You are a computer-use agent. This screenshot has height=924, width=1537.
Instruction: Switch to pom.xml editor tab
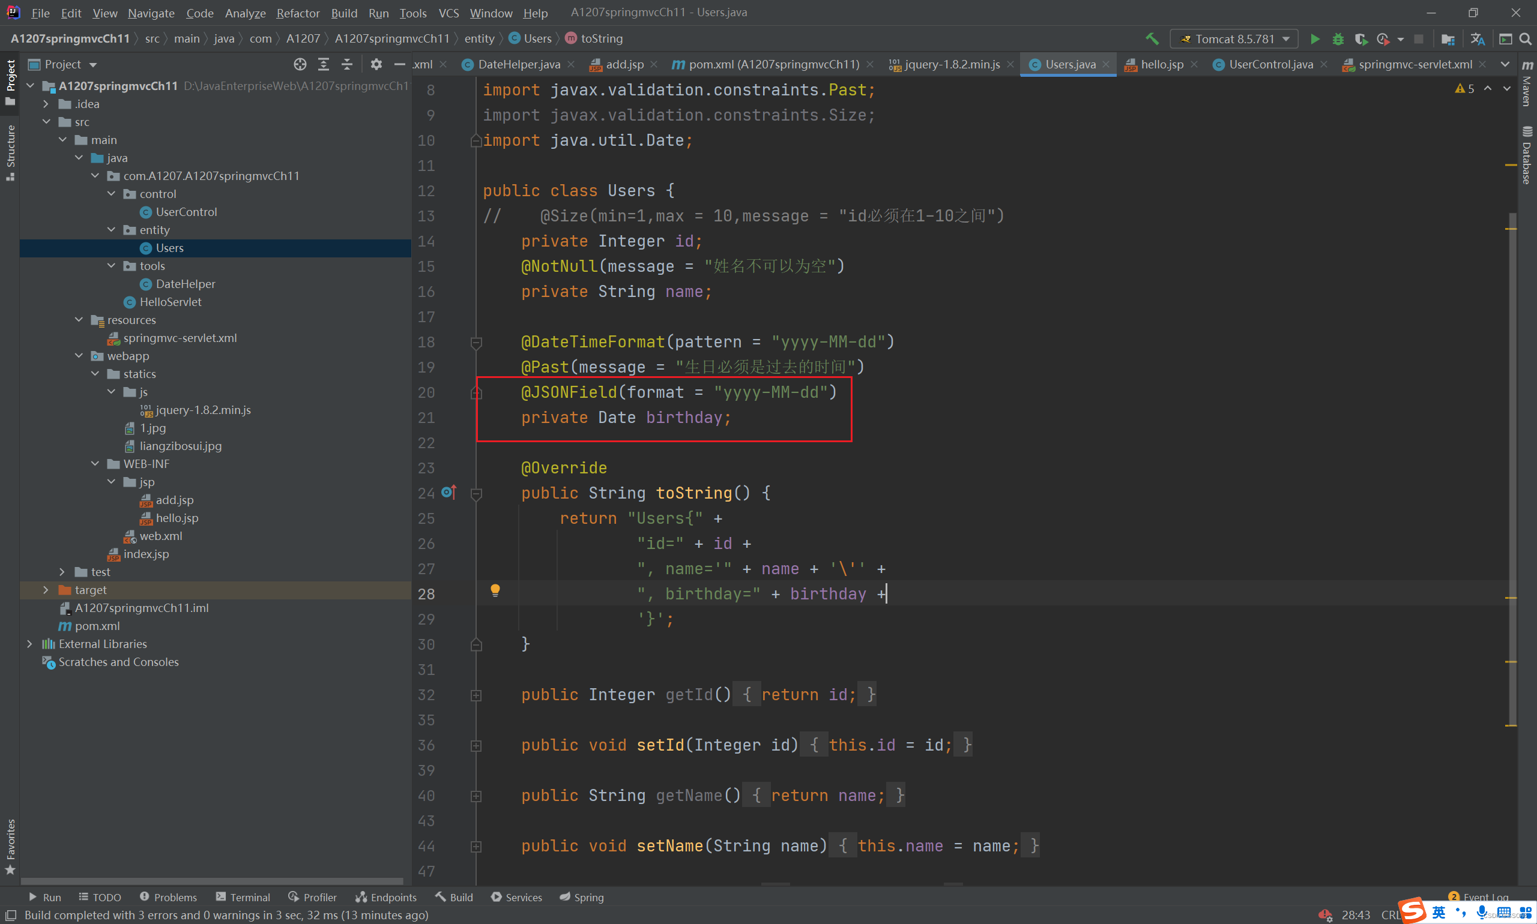pos(773,64)
